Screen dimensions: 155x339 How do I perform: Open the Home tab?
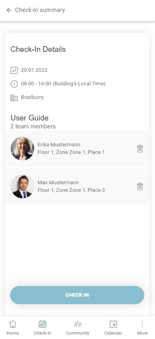13,327
